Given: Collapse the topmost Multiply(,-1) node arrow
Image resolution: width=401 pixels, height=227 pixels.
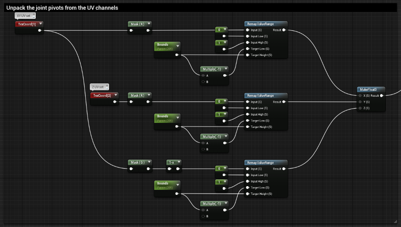Looking at the screenshot, I should (x=226, y=69).
